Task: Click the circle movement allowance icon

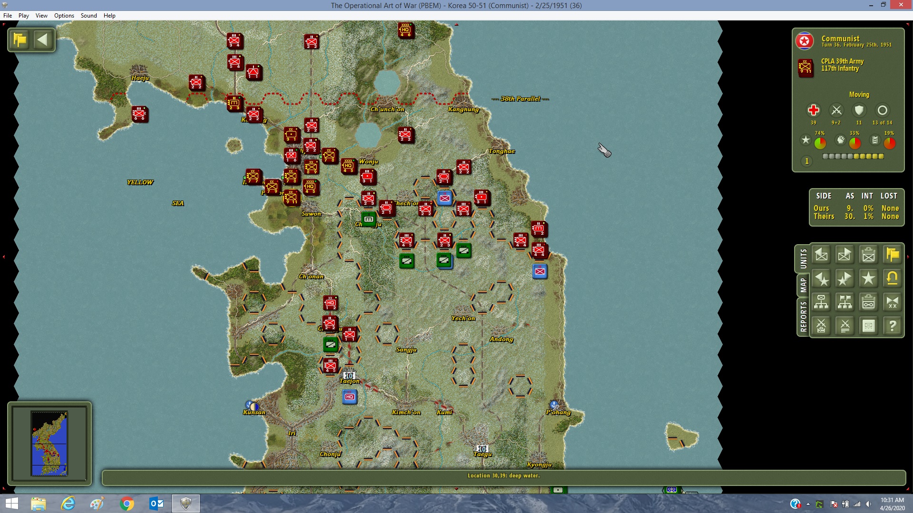Action: [x=882, y=110]
